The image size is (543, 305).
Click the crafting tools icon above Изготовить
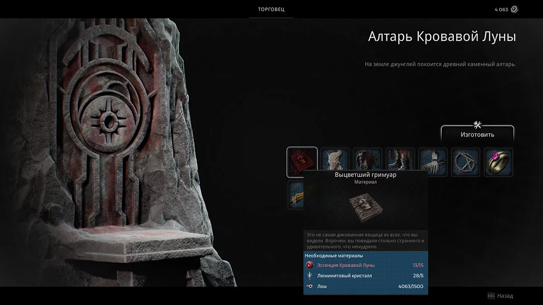click(x=477, y=125)
